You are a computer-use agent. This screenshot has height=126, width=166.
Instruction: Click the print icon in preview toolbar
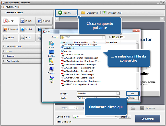(133, 108)
